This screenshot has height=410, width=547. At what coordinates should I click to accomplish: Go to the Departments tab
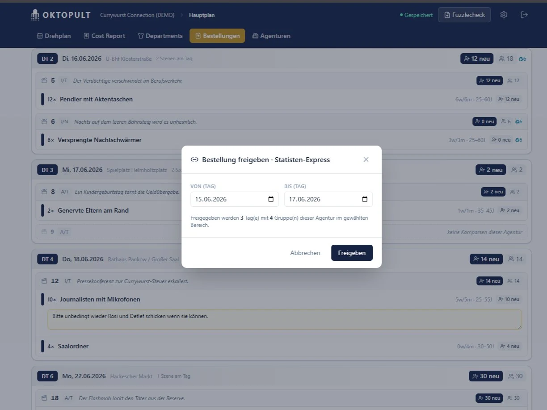click(160, 36)
